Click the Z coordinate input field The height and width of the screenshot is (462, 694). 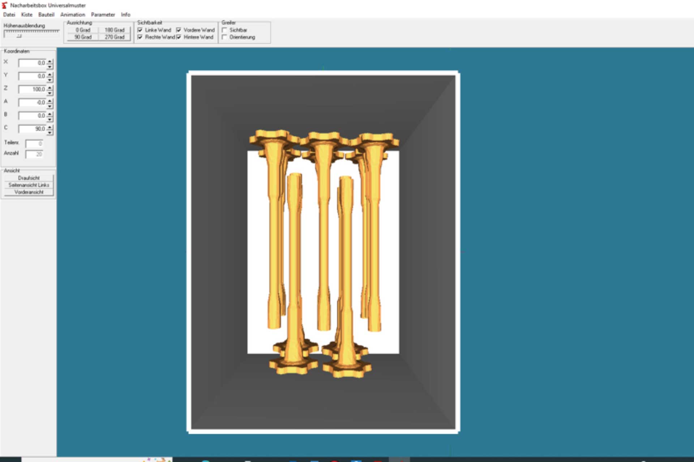[32, 90]
